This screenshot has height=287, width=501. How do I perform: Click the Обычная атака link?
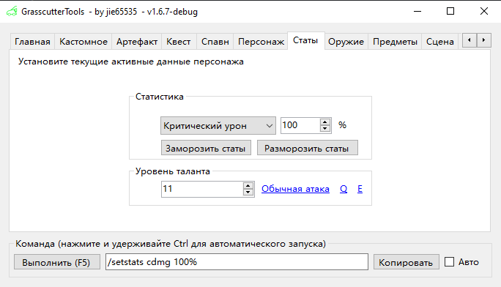click(x=295, y=189)
